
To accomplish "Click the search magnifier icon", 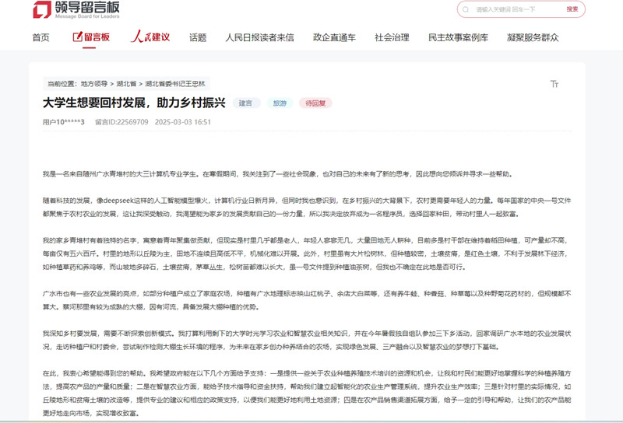I will (466, 9).
